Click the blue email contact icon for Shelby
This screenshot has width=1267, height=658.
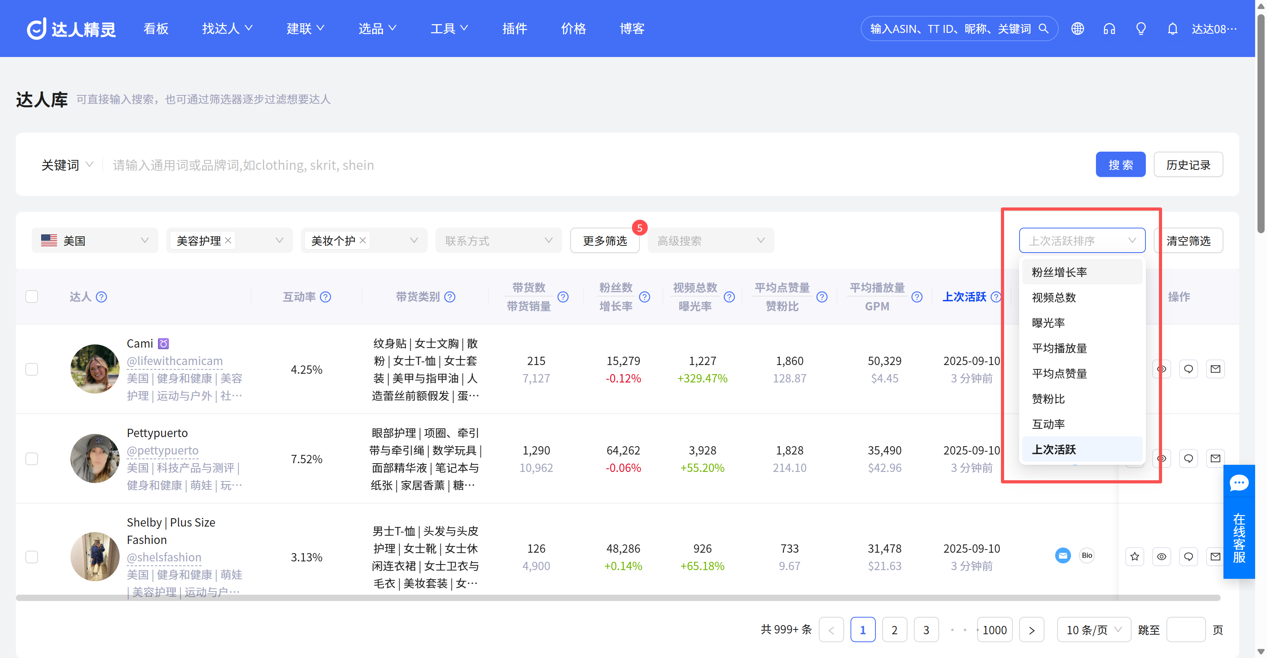pos(1063,556)
